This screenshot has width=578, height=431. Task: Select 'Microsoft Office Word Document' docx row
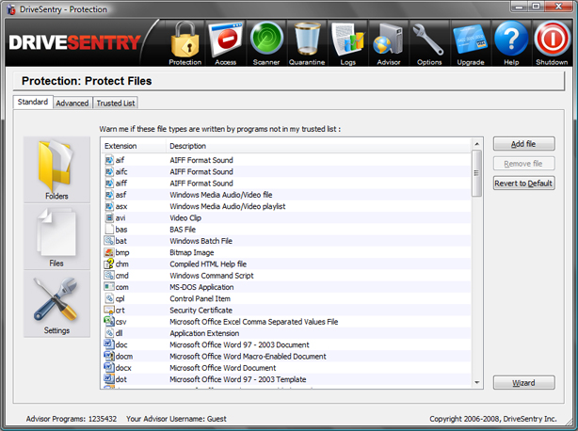(286, 368)
